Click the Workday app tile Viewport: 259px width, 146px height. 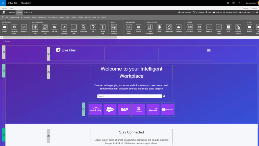[96, 109]
